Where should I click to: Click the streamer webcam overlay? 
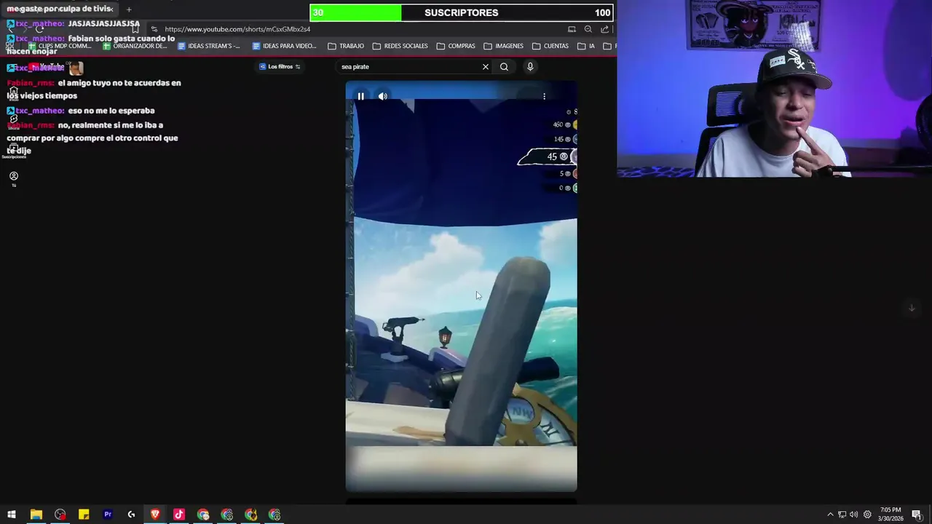pyautogui.click(x=774, y=88)
